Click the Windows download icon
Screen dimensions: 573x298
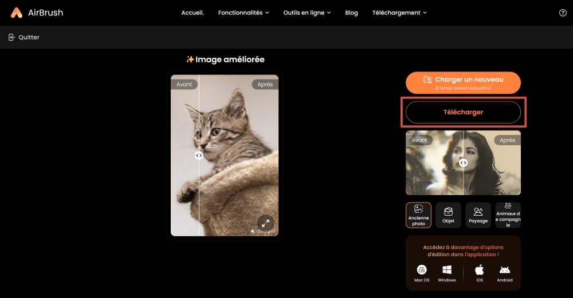point(447,270)
